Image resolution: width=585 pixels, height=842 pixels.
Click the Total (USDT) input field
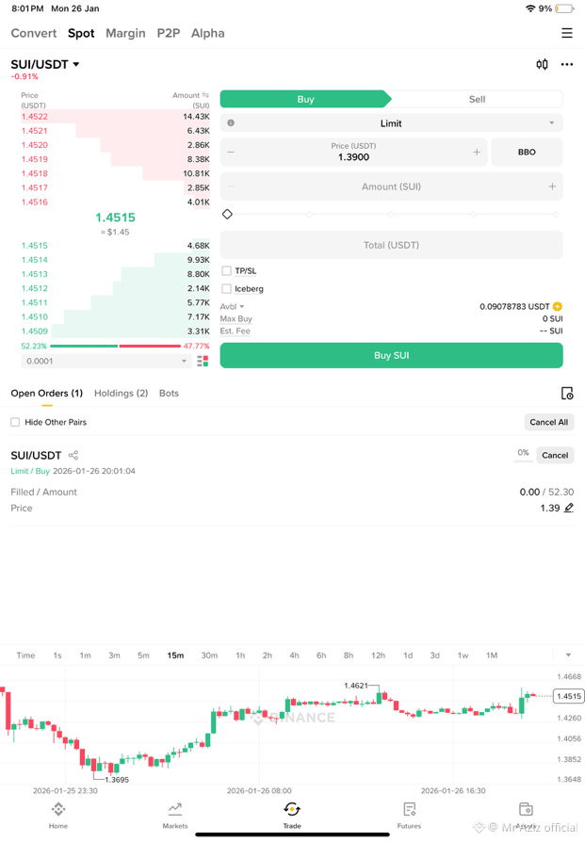tap(392, 245)
